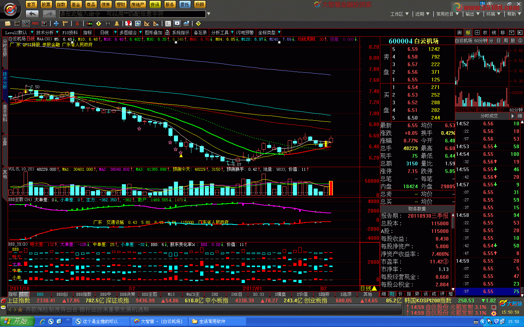Screen dimensions: 524x327
Task: Click the back arrow navigation button
Action: pyautogui.click(x=32, y=13)
